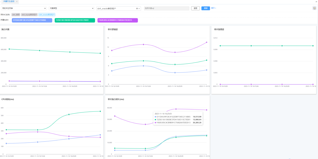Click the expand icon at top right corner

pos(316,1)
